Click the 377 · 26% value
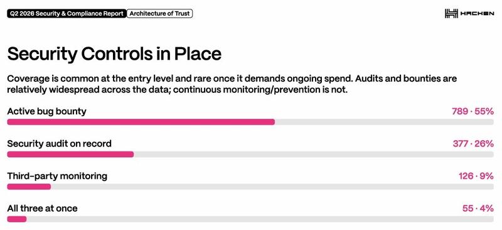Screen dimensions: 502x230 click(x=473, y=143)
